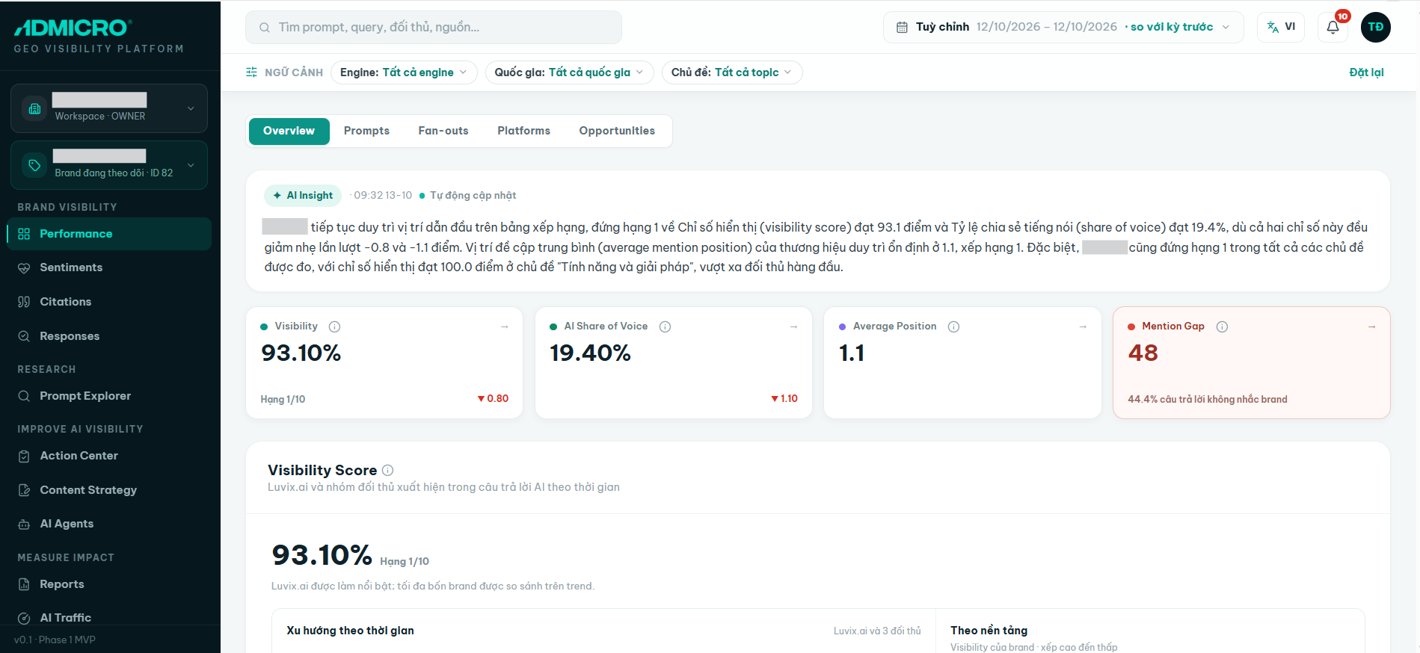
Task: Open AI Traffic in the sidebar
Action: (x=109, y=618)
